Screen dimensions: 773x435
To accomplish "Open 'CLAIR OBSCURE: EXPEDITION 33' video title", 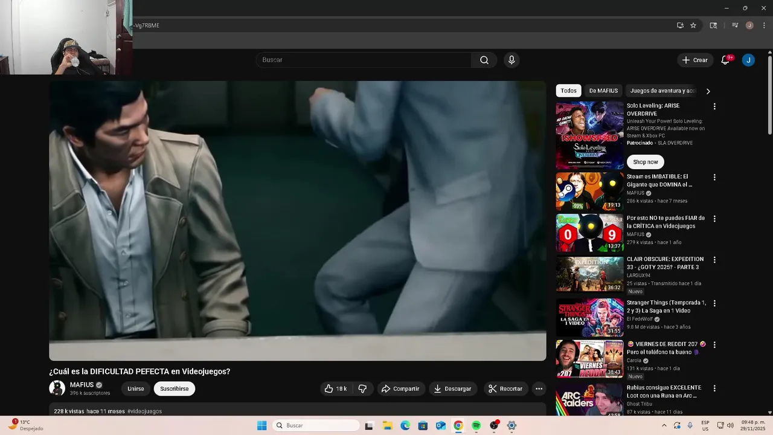I will point(665,263).
